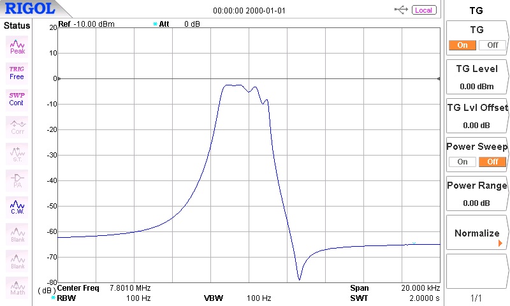Screen dimensions: 510x306
Task: Select the C.W. trace icon
Action: coord(17,207)
